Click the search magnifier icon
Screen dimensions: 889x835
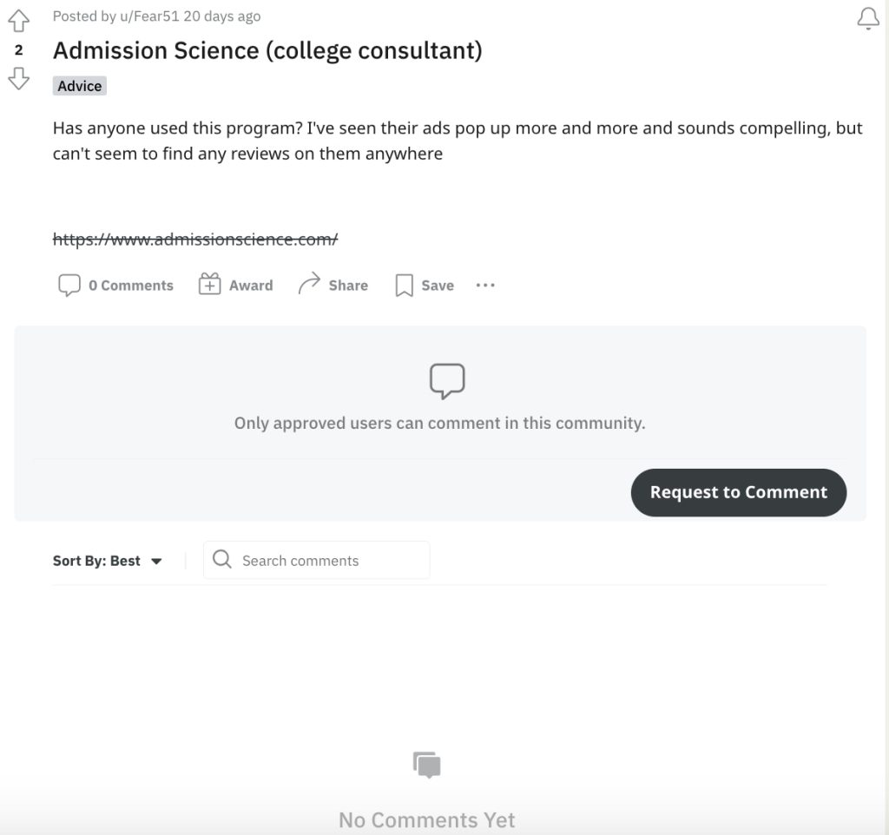(x=221, y=560)
